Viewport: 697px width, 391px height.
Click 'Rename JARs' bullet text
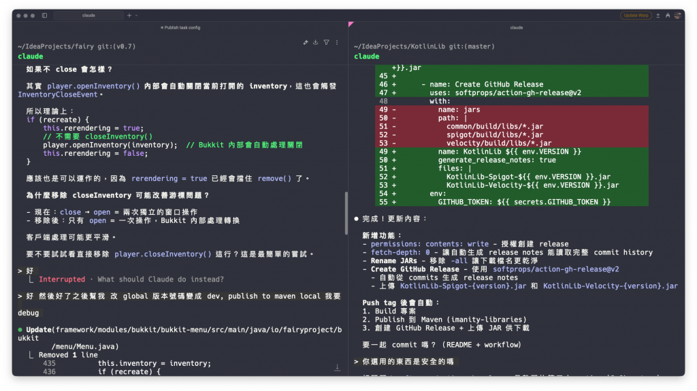click(394, 261)
